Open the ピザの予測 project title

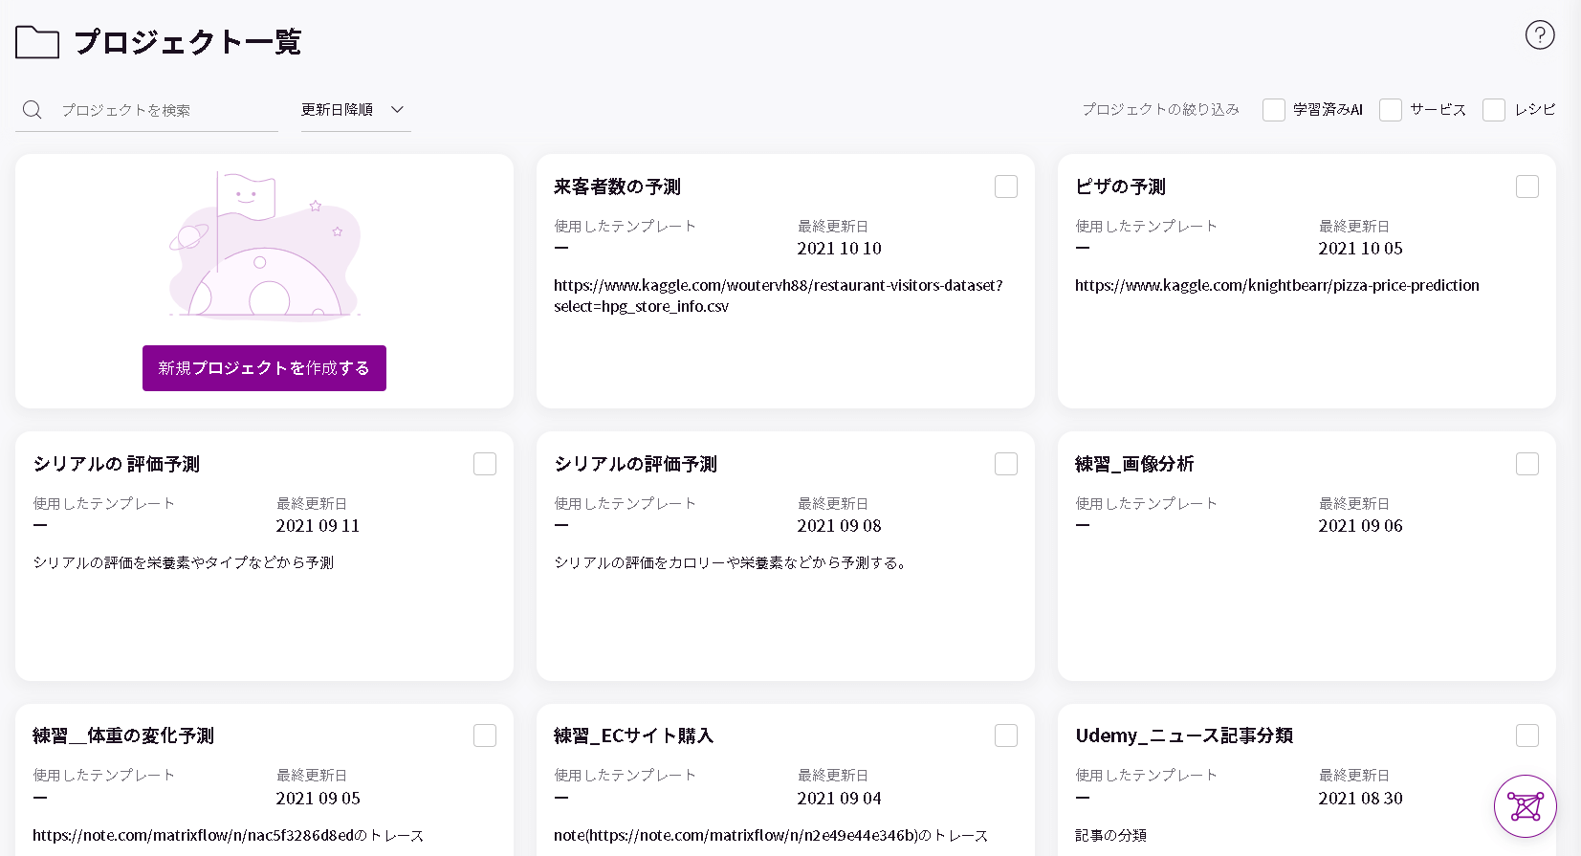tap(1120, 187)
